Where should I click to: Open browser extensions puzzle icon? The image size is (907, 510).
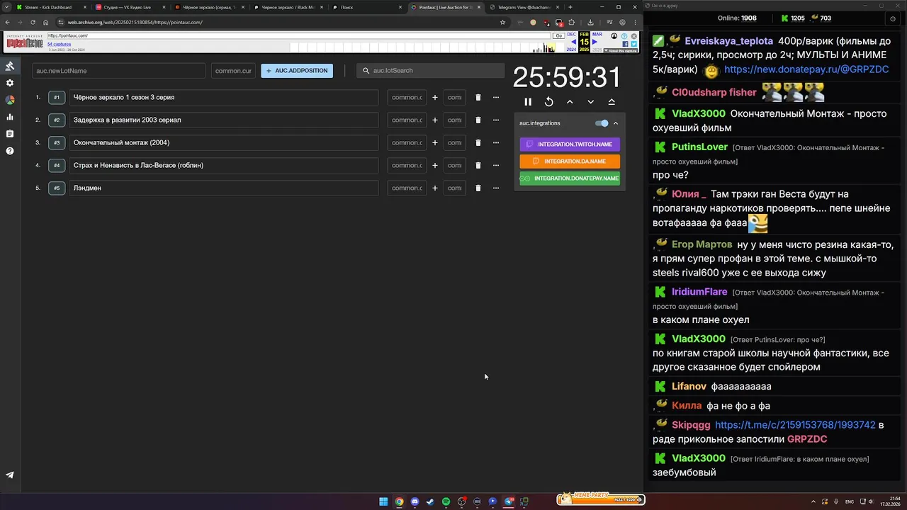(x=571, y=22)
